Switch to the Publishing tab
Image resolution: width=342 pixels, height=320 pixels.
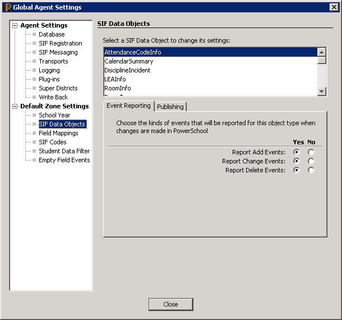coord(170,107)
